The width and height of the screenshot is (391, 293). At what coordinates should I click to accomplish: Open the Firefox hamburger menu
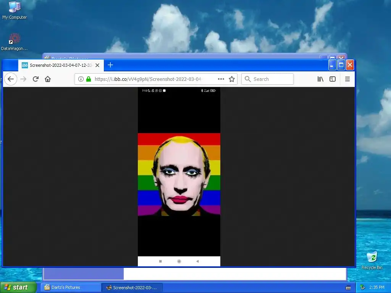pos(347,79)
